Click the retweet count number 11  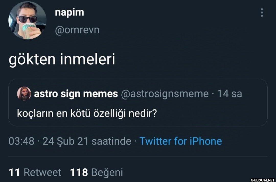(14, 172)
